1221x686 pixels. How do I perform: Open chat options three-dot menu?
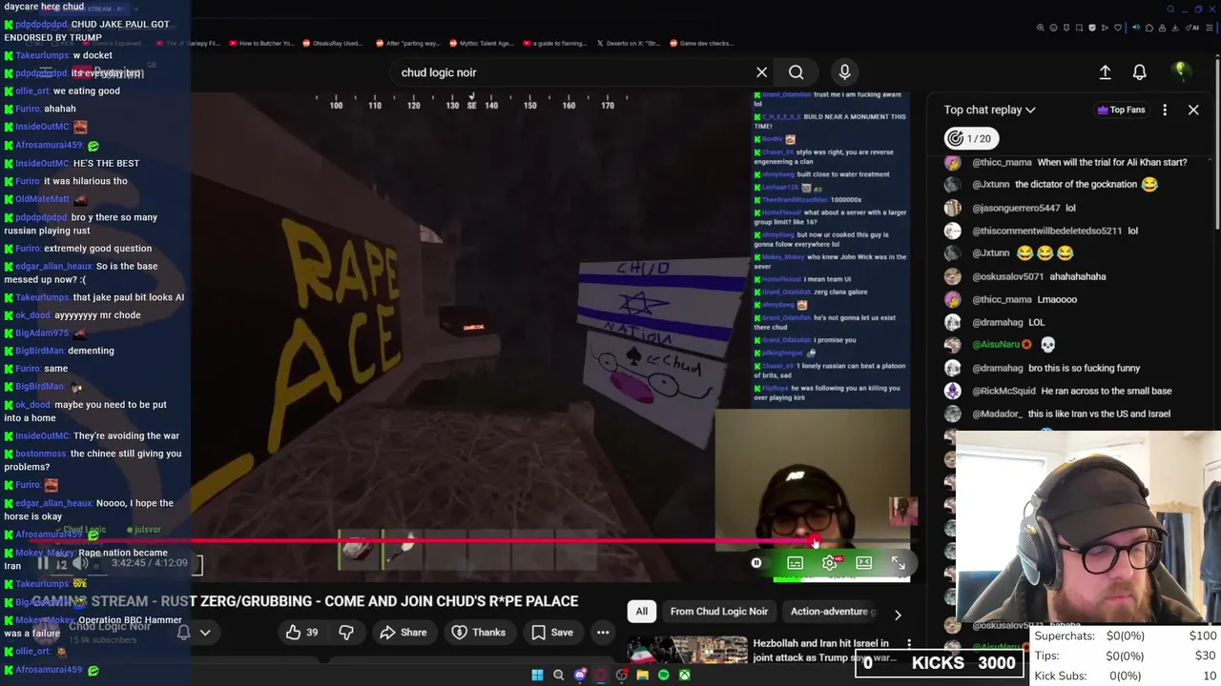tap(1165, 110)
